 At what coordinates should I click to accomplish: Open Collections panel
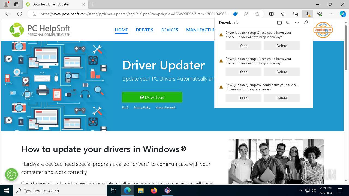(296, 14)
